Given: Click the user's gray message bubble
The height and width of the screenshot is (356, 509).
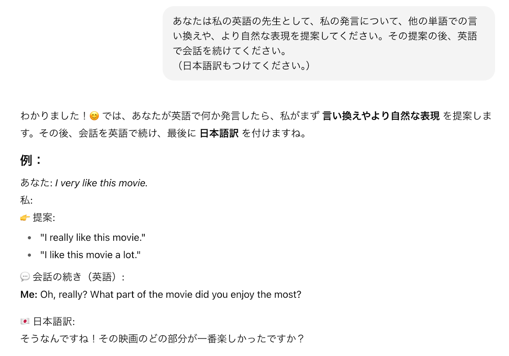Looking at the screenshot, I should 328,43.
